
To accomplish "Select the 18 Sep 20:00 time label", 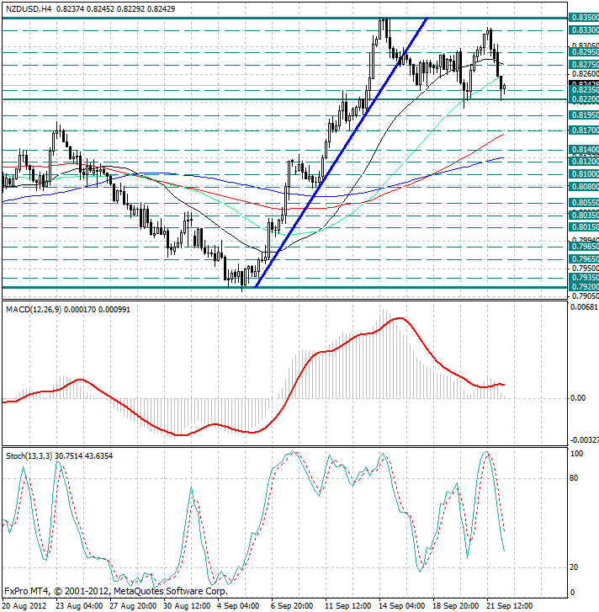I will click(456, 606).
